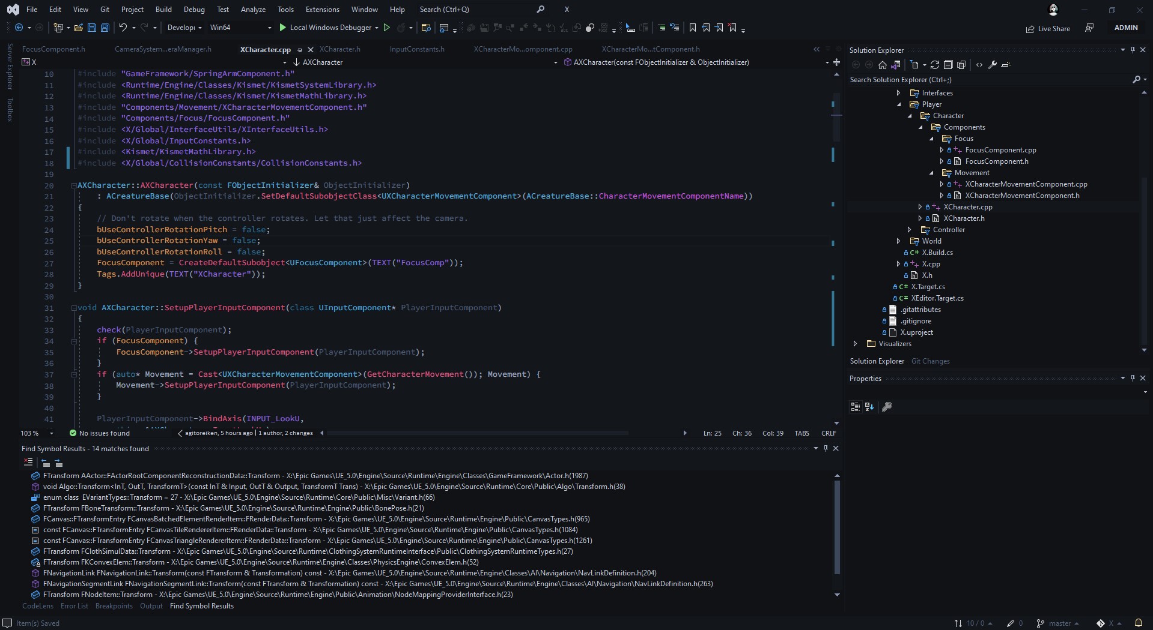Clear all bookmarks with the red-X bookmark icon
The width and height of the screenshot is (1153, 630).
click(x=732, y=28)
